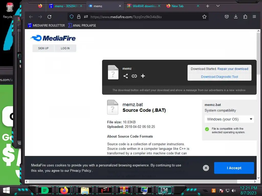The image size is (262, 196).
Task: Reload the MediaFire page
Action: pyautogui.click(x=49, y=17)
